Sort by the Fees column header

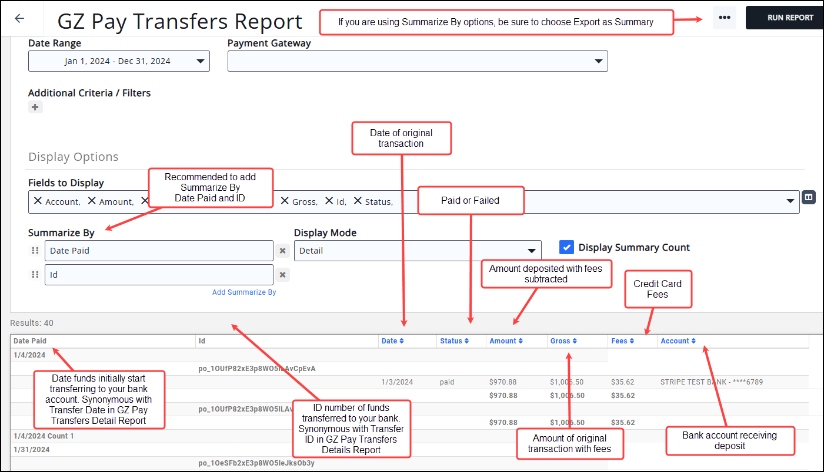click(622, 341)
